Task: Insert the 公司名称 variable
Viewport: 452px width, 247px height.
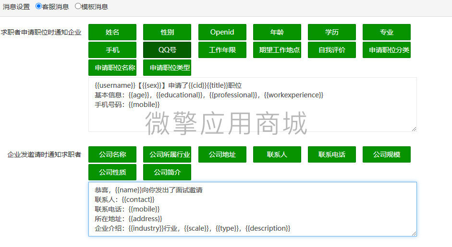Action: click(112, 154)
